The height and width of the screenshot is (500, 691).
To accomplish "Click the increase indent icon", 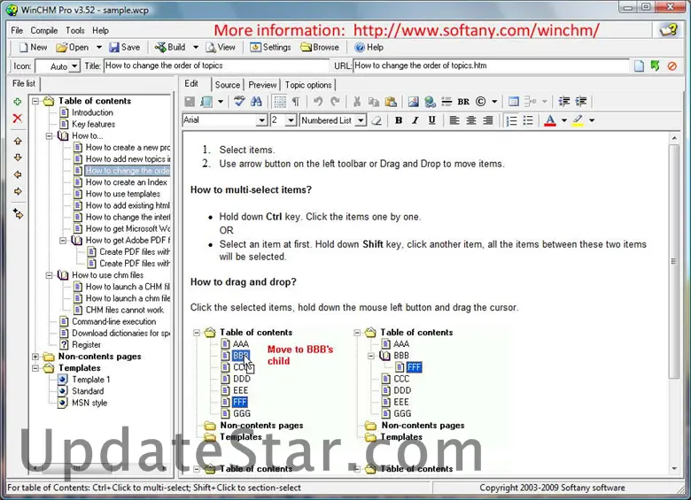I will tap(581, 102).
